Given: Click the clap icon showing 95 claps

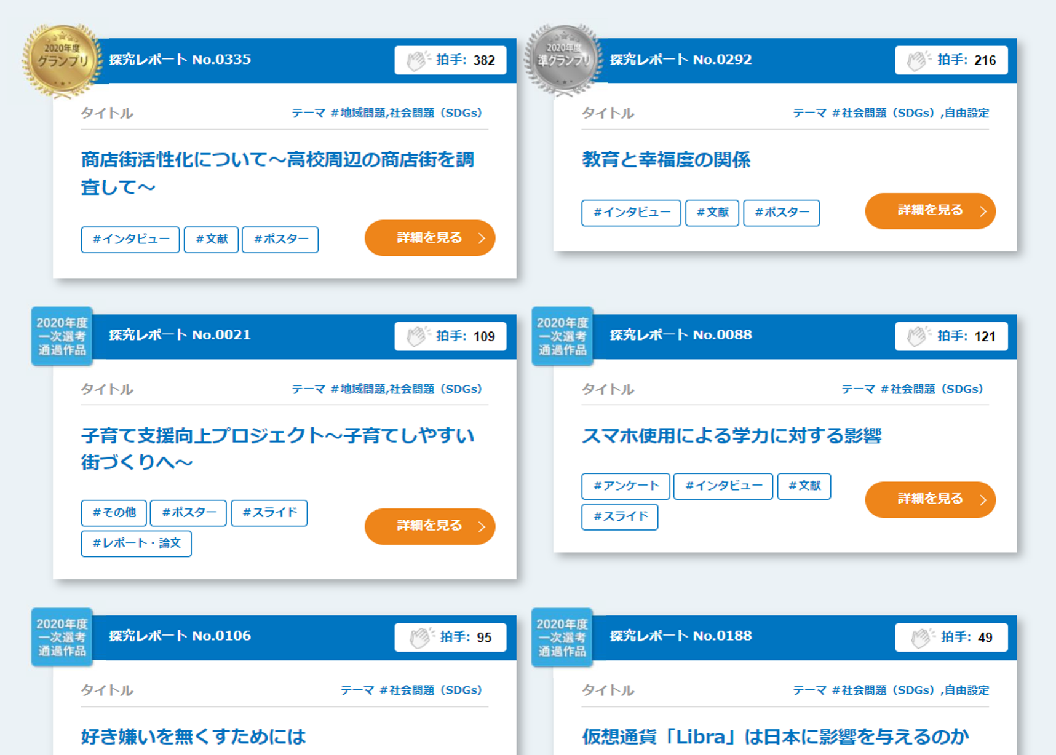Looking at the screenshot, I should (x=421, y=637).
